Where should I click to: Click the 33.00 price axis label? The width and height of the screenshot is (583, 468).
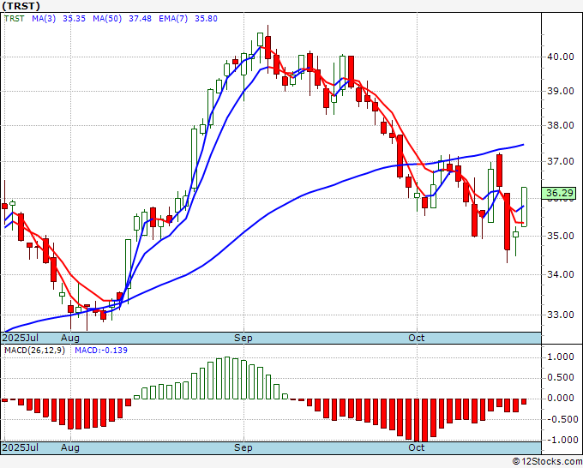pos(560,315)
